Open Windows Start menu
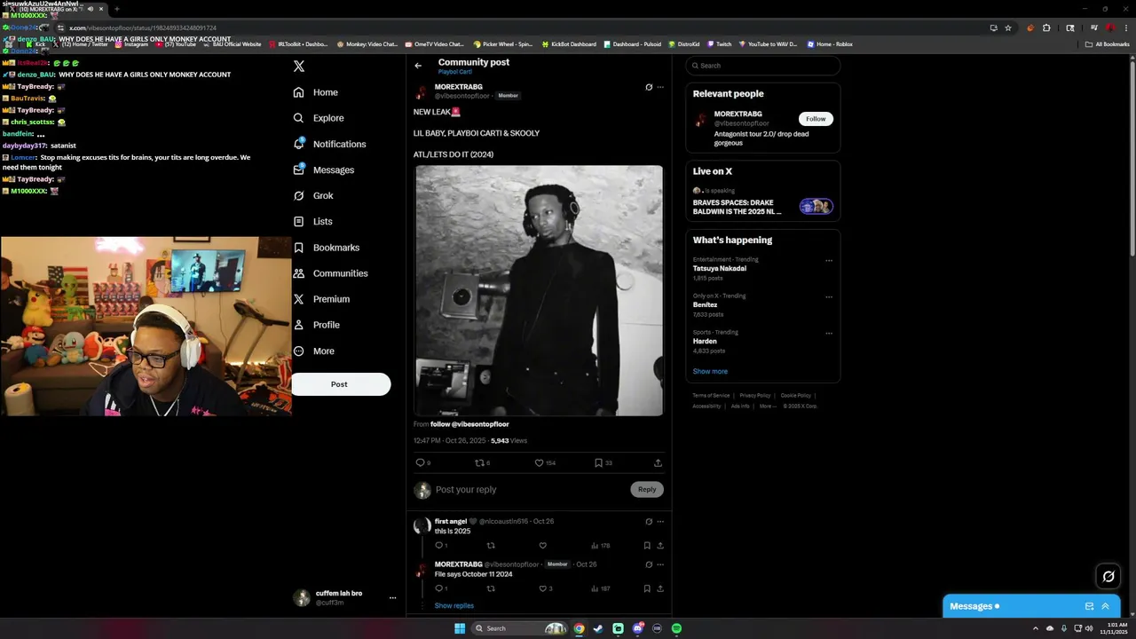Screen dimensions: 1136x639 (460, 628)
